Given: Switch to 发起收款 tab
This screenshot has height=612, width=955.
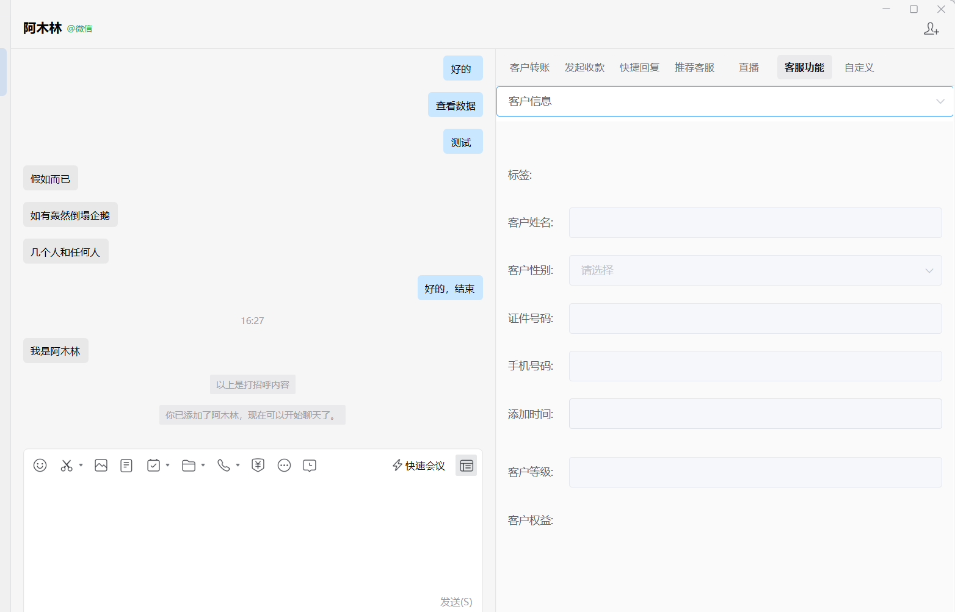Looking at the screenshot, I should (x=584, y=67).
